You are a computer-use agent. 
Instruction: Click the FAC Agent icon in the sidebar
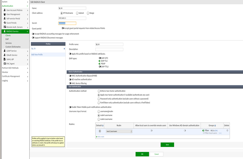click(5, 63)
